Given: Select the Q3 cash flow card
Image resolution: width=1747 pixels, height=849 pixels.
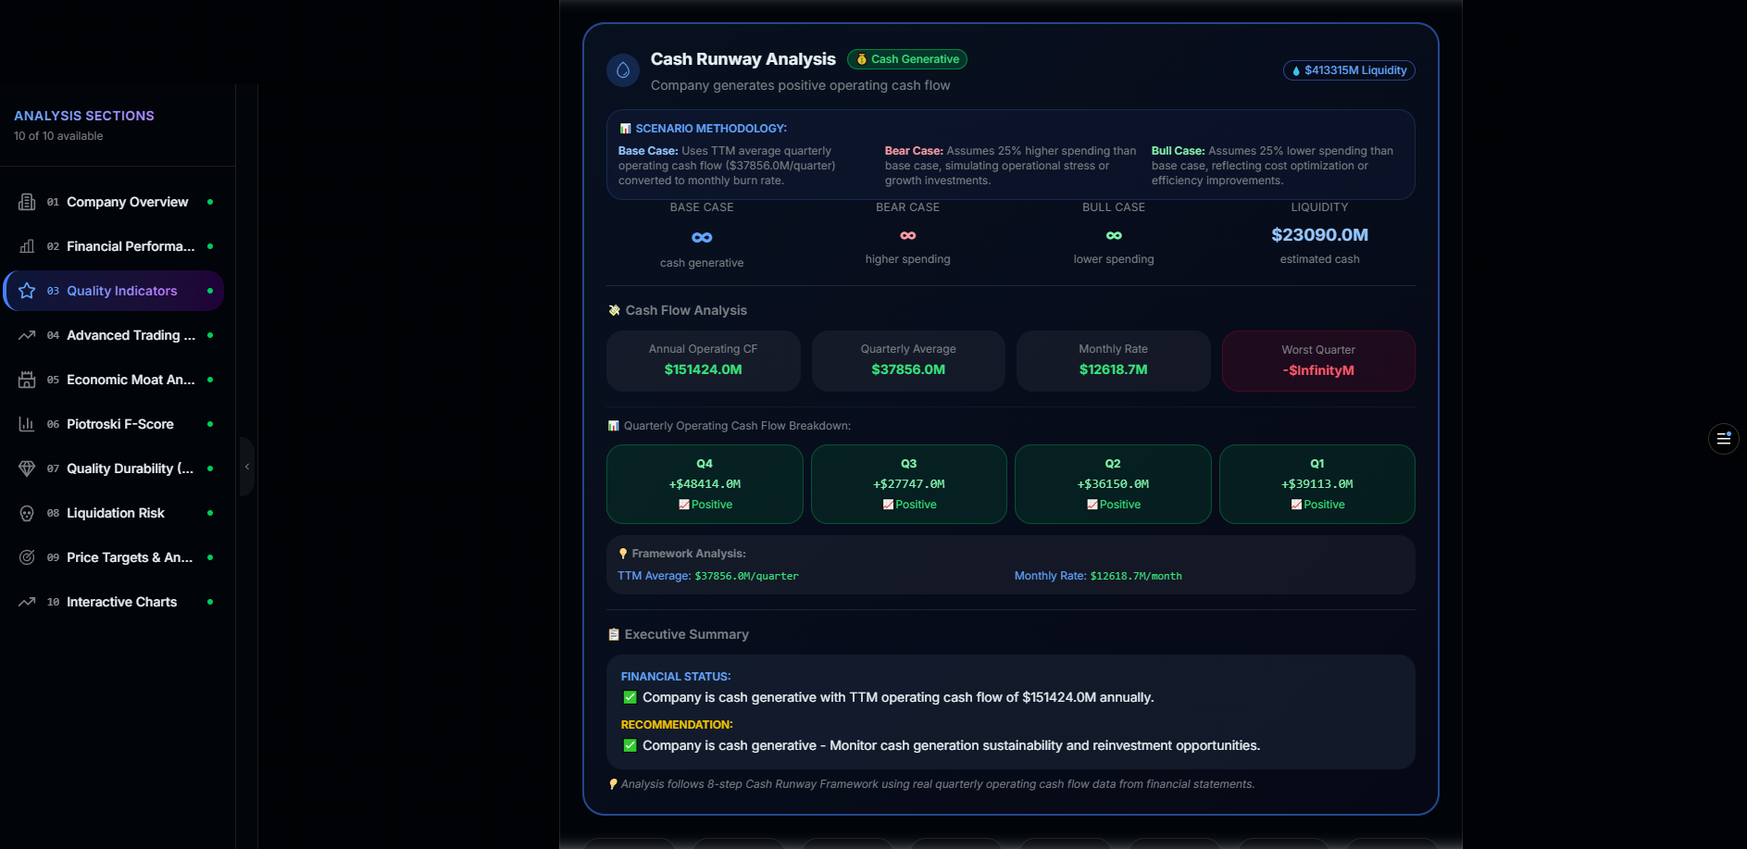Looking at the screenshot, I should (x=909, y=484).
